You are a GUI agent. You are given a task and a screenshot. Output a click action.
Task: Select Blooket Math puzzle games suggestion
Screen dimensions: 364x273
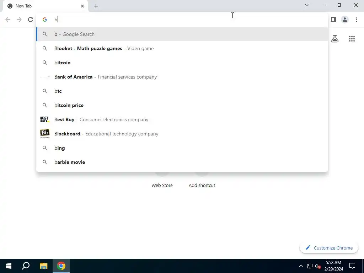point(182,48)
